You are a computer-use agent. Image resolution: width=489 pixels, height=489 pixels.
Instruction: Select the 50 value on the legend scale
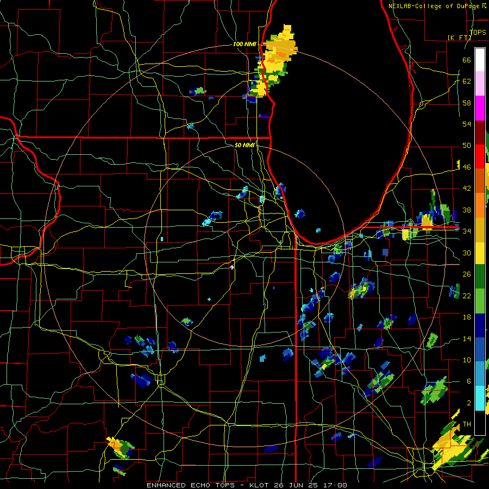pos(467,145)
